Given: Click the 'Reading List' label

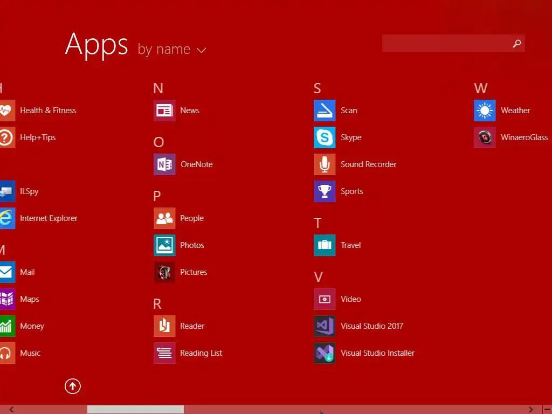Looking at the screenshot, I should (x=201, y=353).
